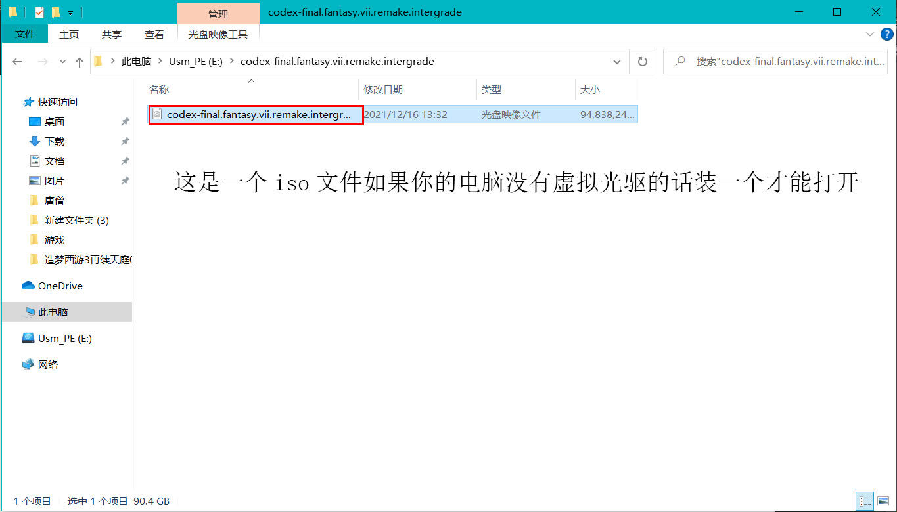Expand the recent locations dropdown arrow
Screen dimensions: 897x512
pyautogui.click(x=63, y=62)
